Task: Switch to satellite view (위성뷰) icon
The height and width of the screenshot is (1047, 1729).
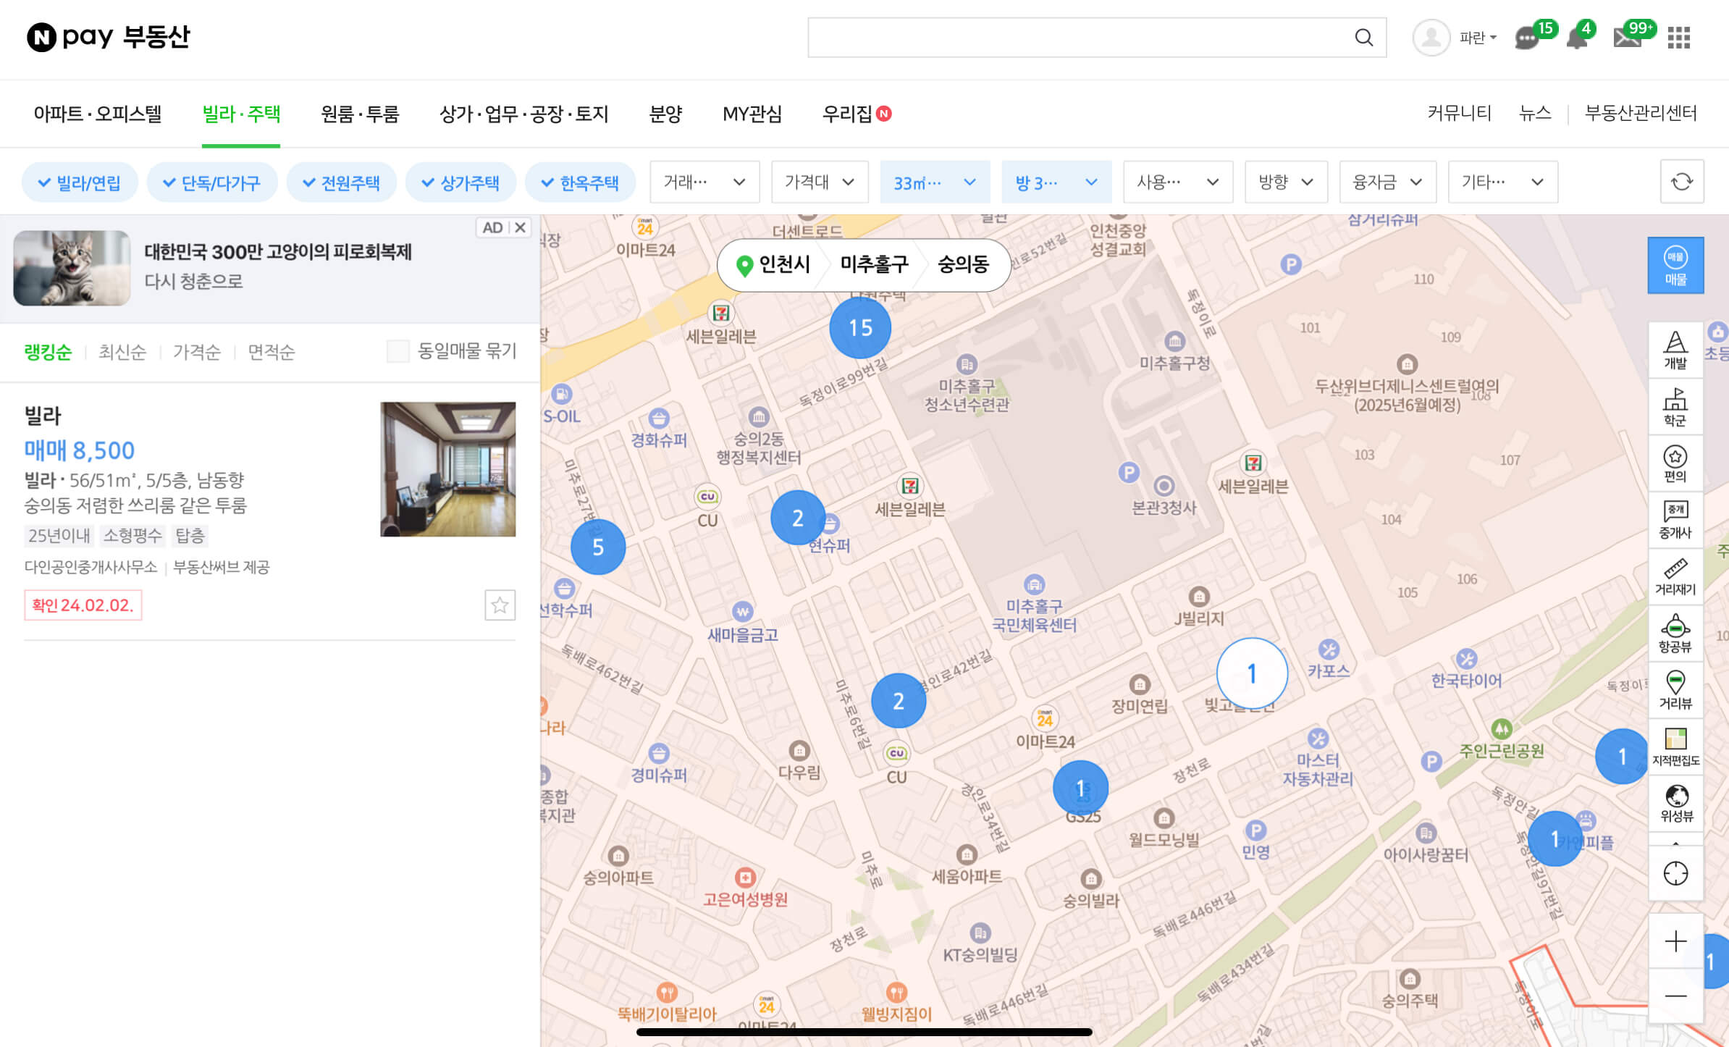Action: pyautogui.click(x=1675, y=803)
